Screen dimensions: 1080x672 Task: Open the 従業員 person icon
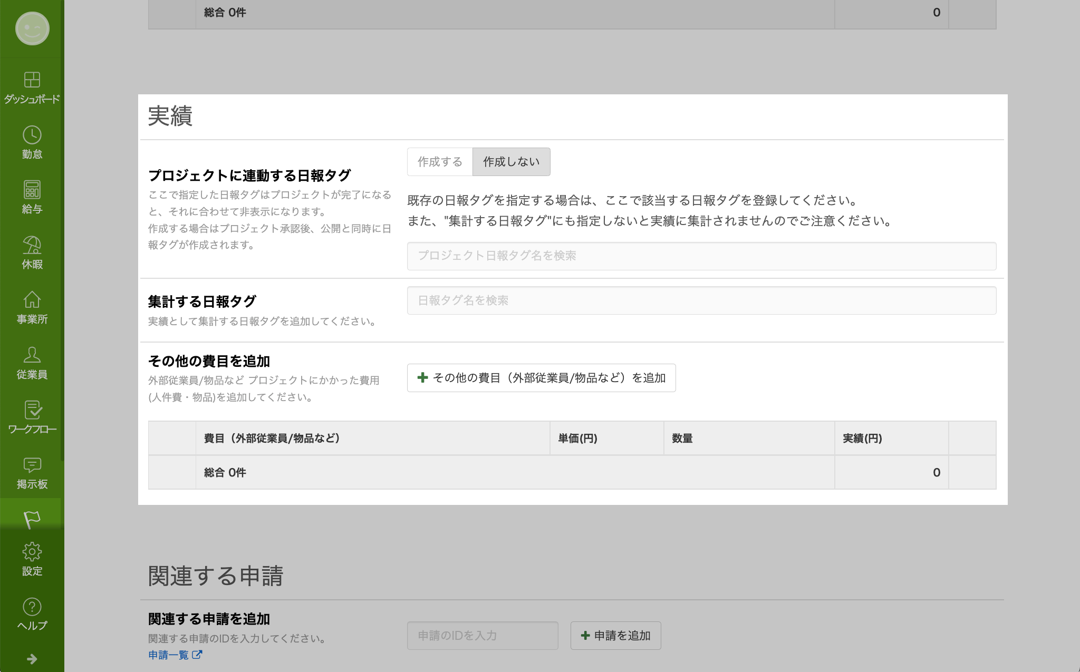[32, 355]
